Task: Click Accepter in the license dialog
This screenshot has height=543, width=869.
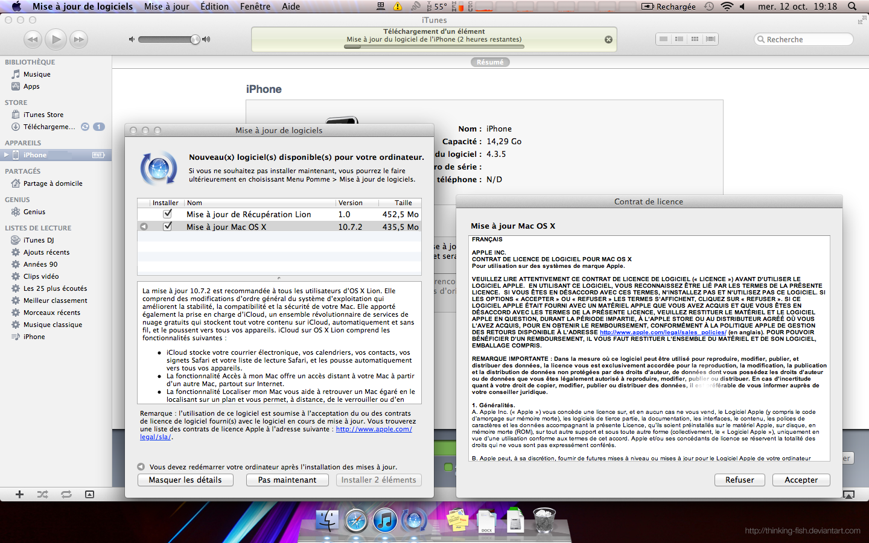Action: [801, 480]
